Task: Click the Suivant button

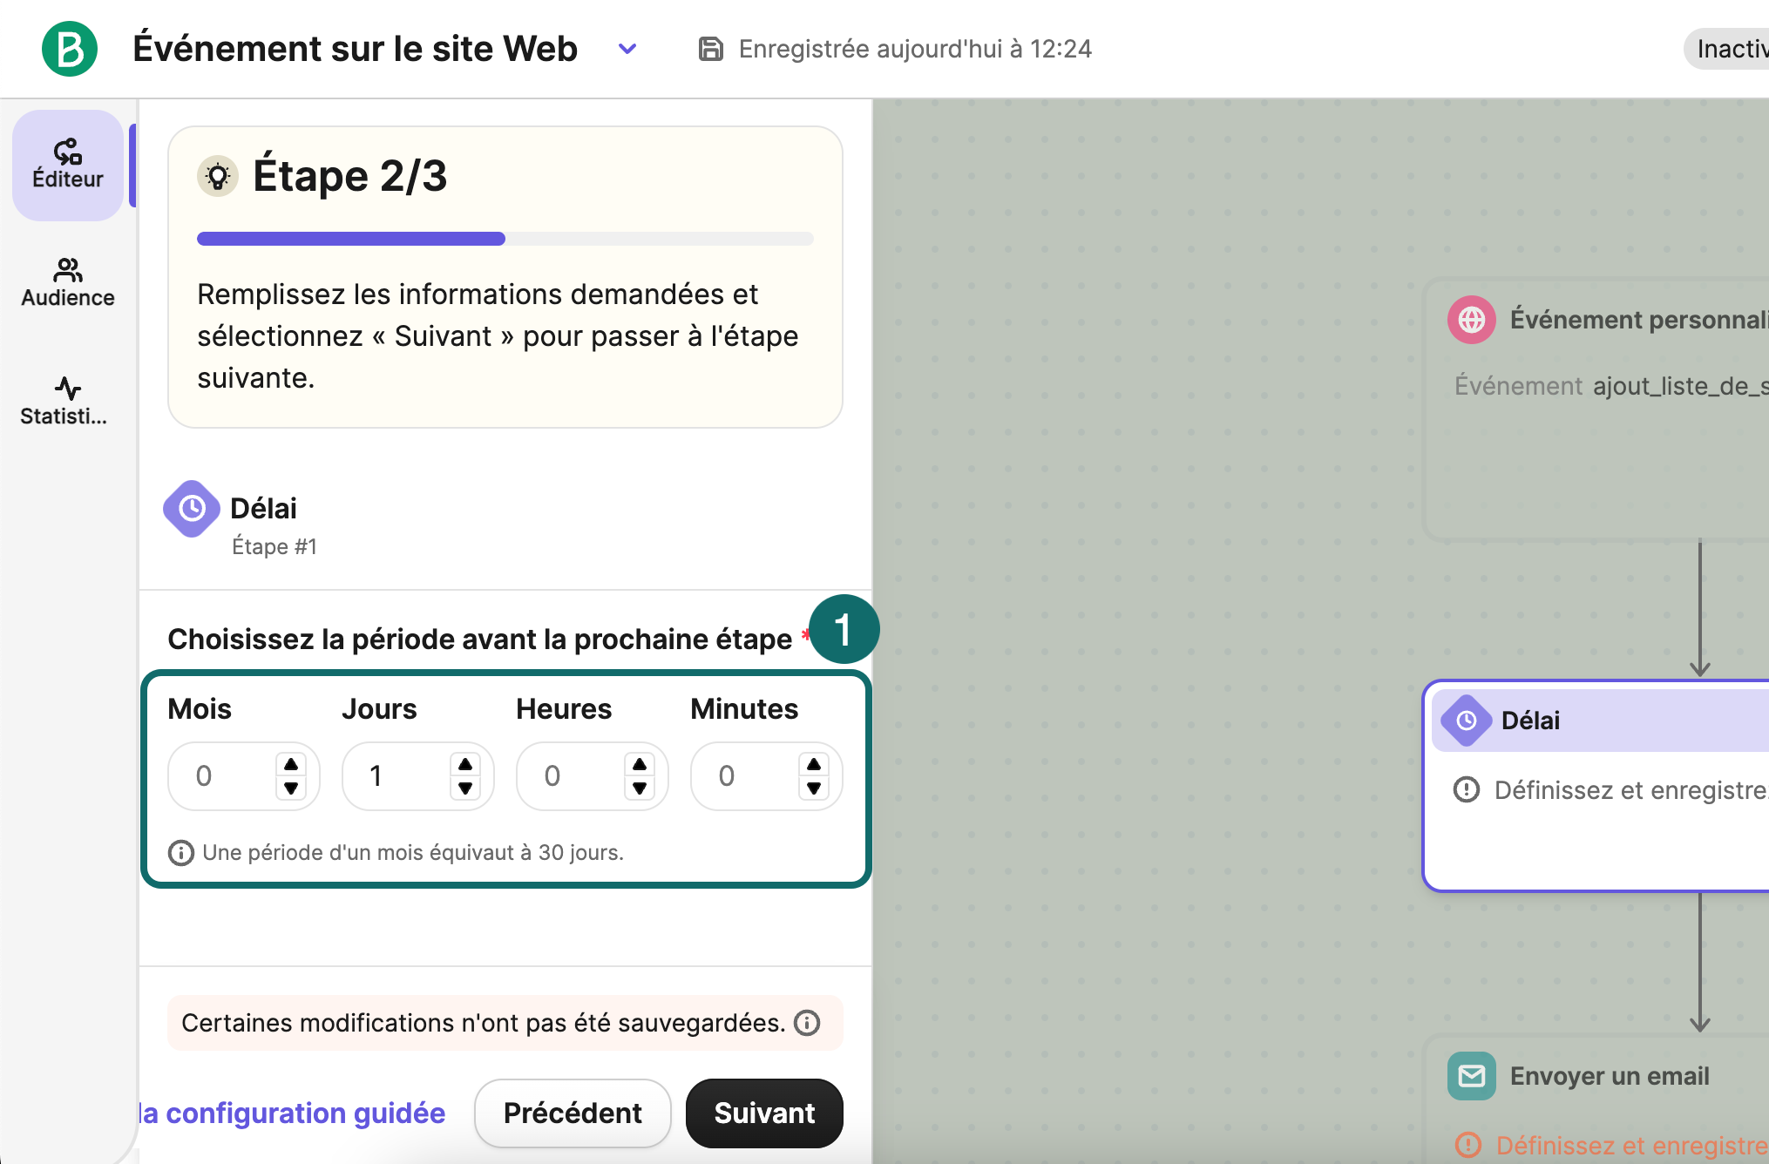Action: [x=764, y=1113]
